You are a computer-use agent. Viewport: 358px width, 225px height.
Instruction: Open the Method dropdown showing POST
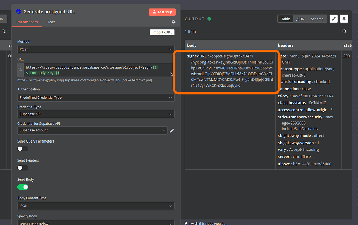(96, 49)
